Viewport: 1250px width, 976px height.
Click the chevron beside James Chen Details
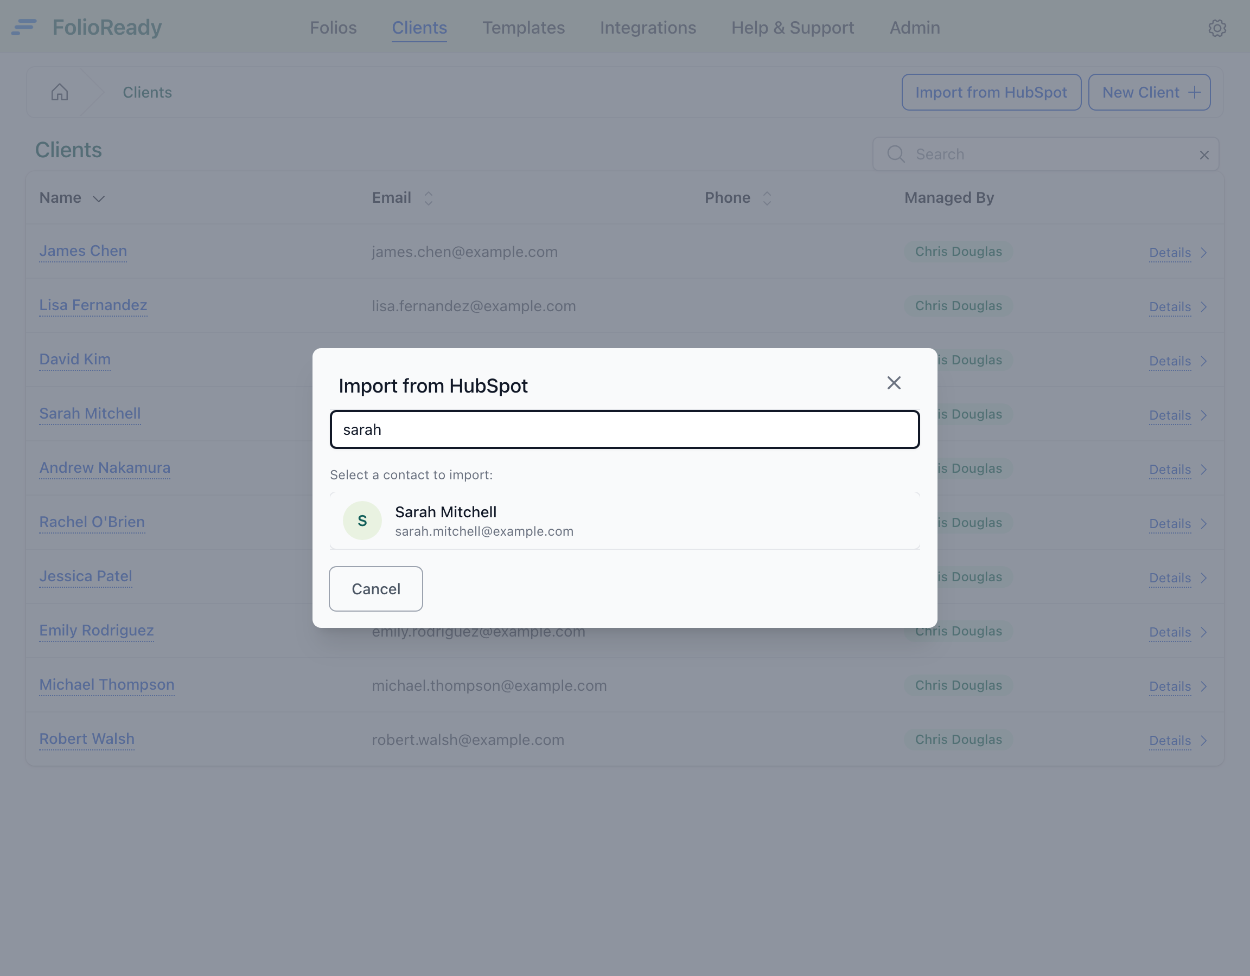coord(1204,252)
